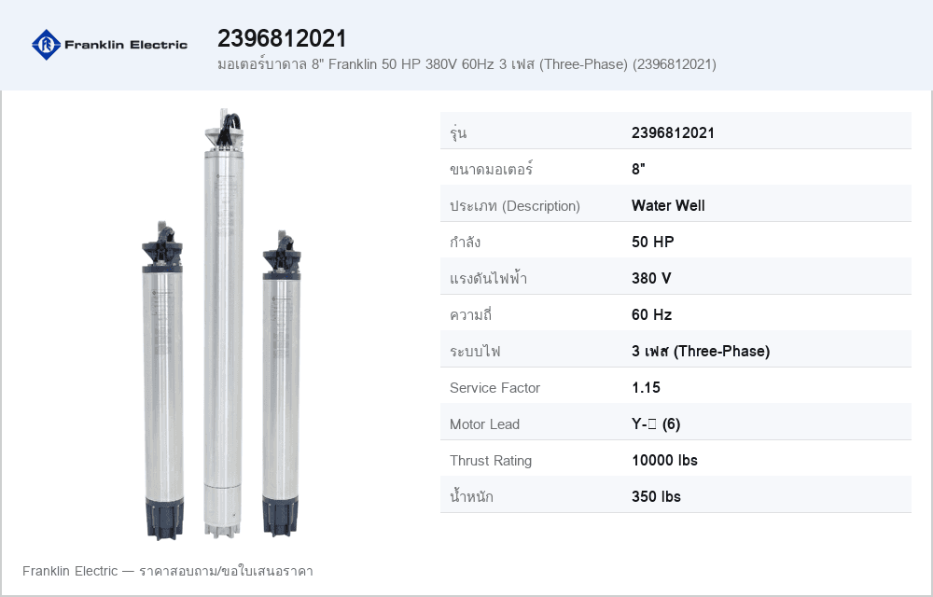Screen dimensions: 933x597
Task: Click the Thai product subtitle with Franklin 50 HP
Action: 466,64
